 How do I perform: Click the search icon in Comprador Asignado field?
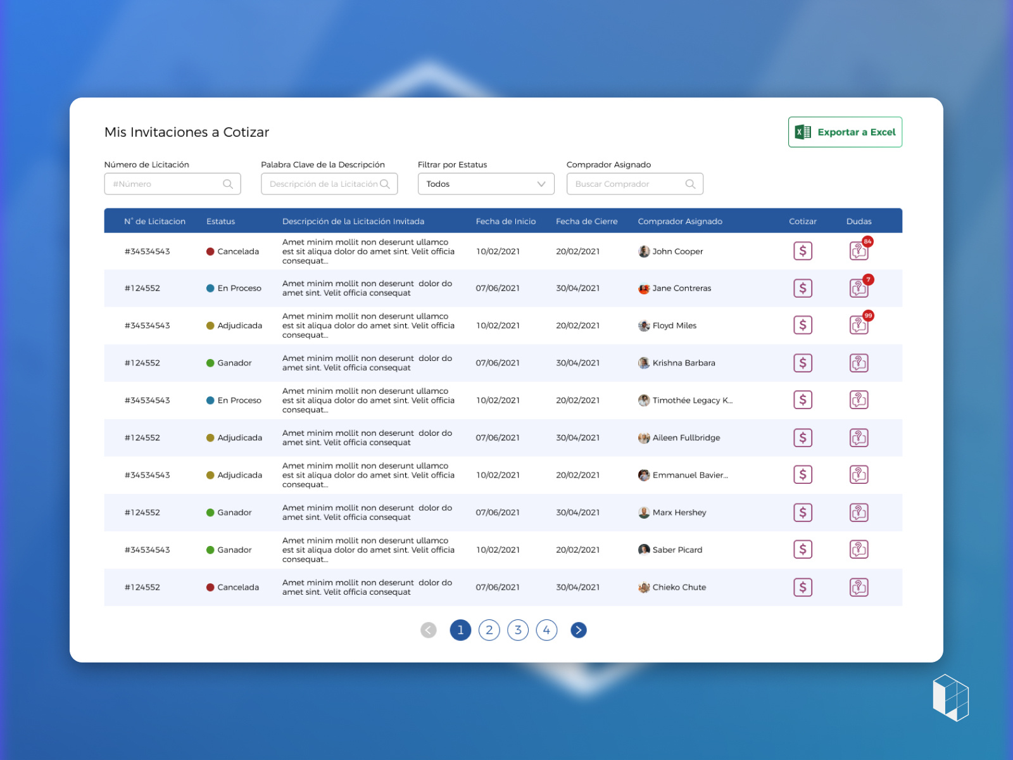[691, 184]
